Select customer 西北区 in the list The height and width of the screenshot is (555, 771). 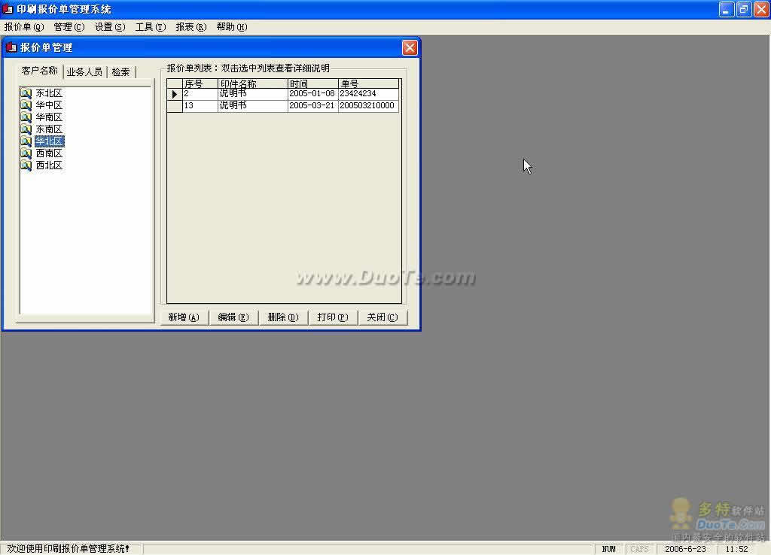click(x=49, y=165)
